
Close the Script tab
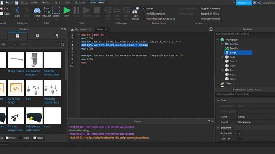coord(106,30)
